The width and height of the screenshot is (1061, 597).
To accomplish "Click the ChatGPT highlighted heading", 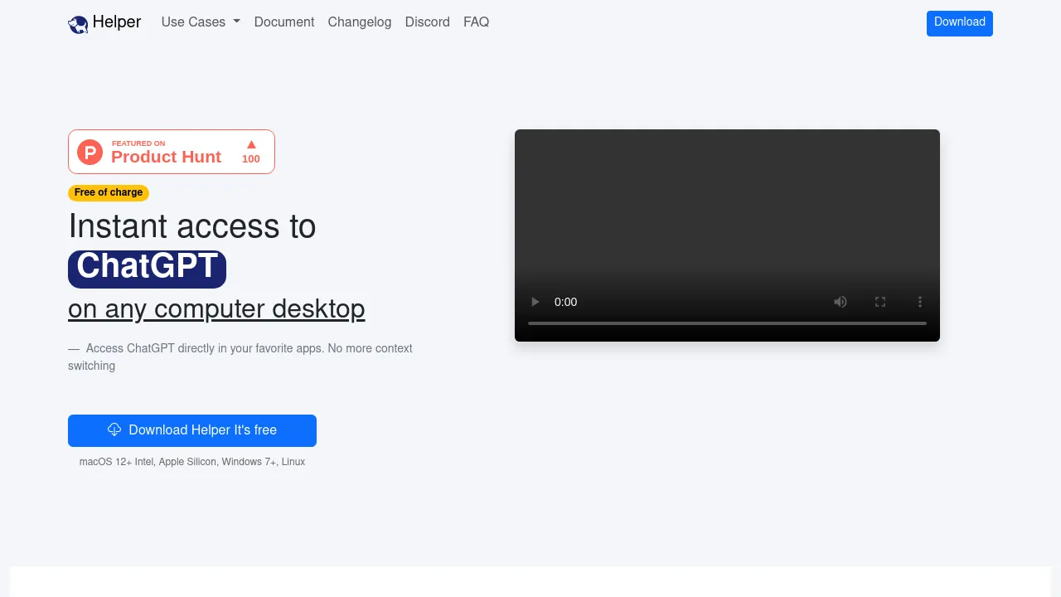I will tap(147, 269).
